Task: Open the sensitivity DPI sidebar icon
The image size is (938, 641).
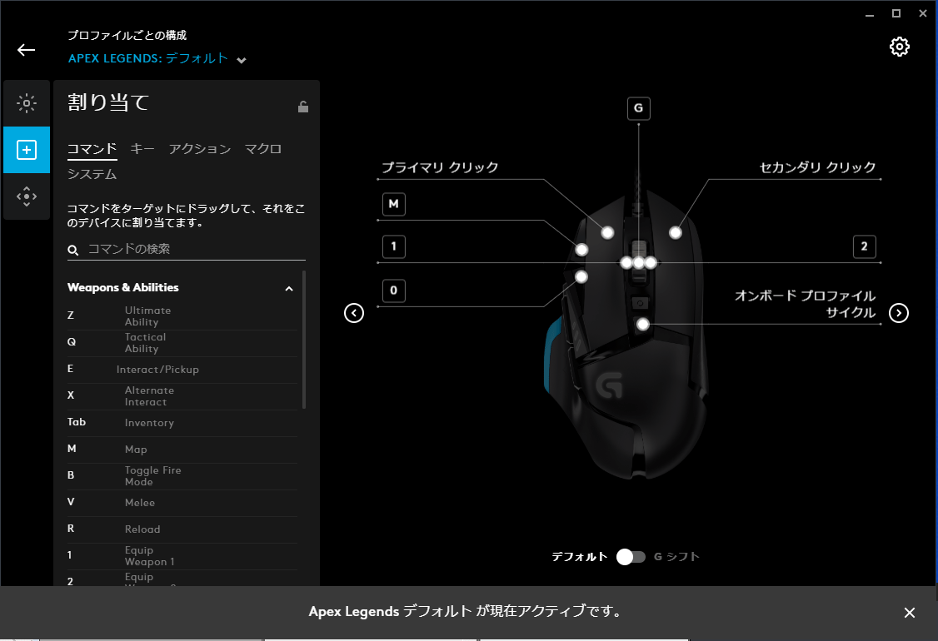Action: point(27,196)
